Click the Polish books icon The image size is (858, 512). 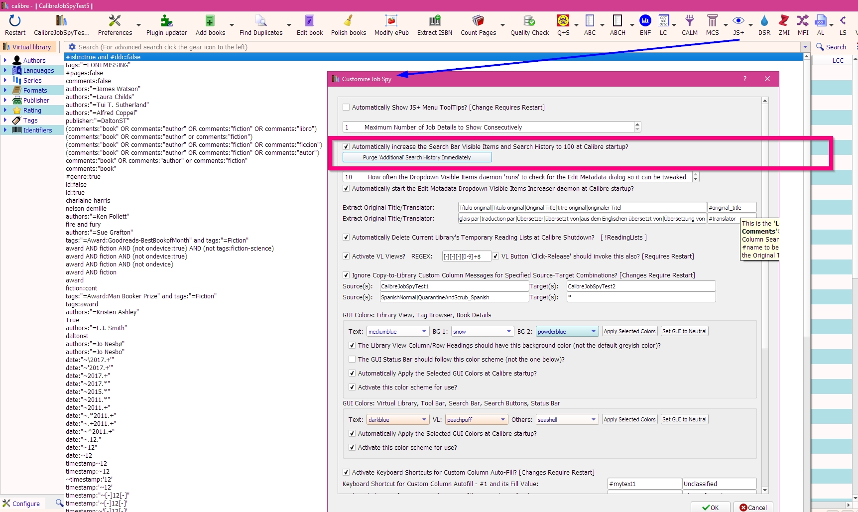(x=348, y=21)
